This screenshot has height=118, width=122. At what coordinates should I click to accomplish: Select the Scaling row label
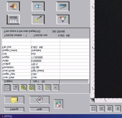tap(6, 64)
